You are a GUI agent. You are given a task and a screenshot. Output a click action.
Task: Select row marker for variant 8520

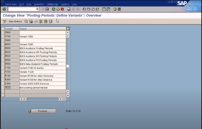click(x=3, y=52)
